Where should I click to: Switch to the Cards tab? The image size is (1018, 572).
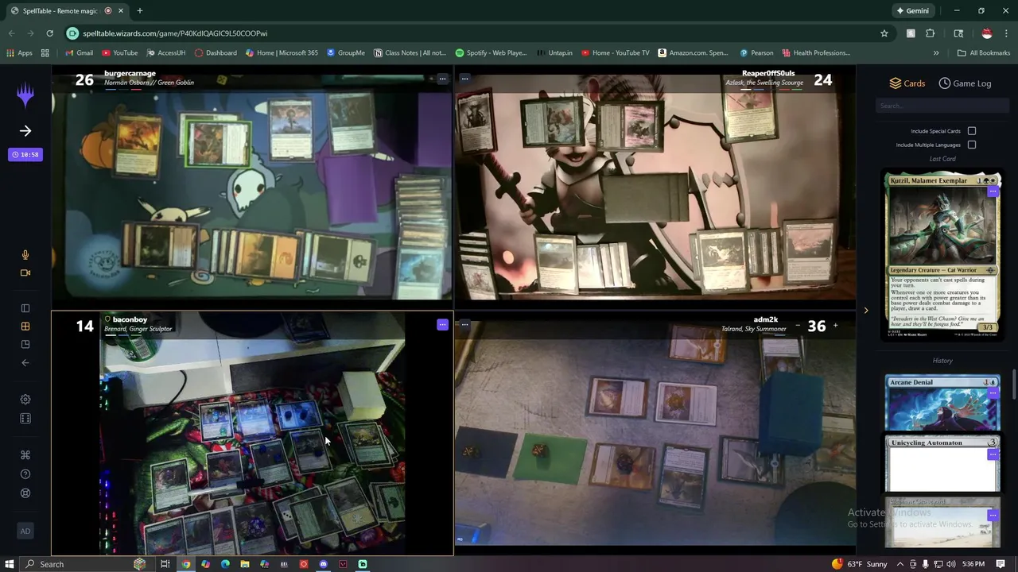pos(907,83)
